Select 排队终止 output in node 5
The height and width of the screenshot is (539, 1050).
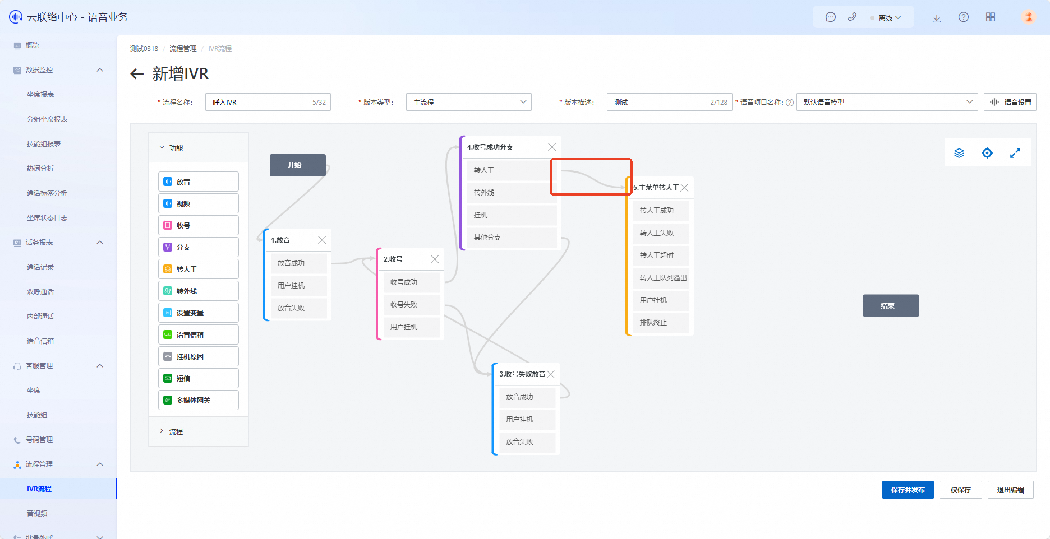coord(662,323)
